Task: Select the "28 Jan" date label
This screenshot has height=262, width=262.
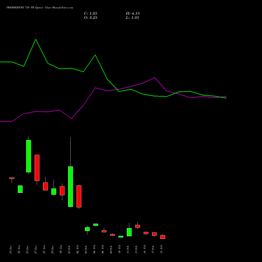Action: tap(44, 249)
